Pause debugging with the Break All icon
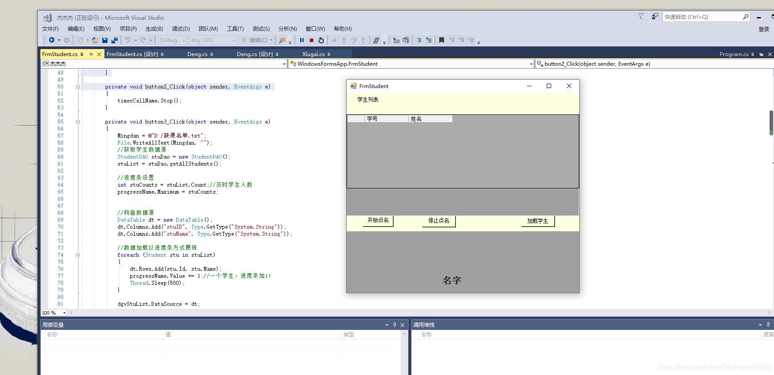Viewport: 774px width, 375px height. 302,40
